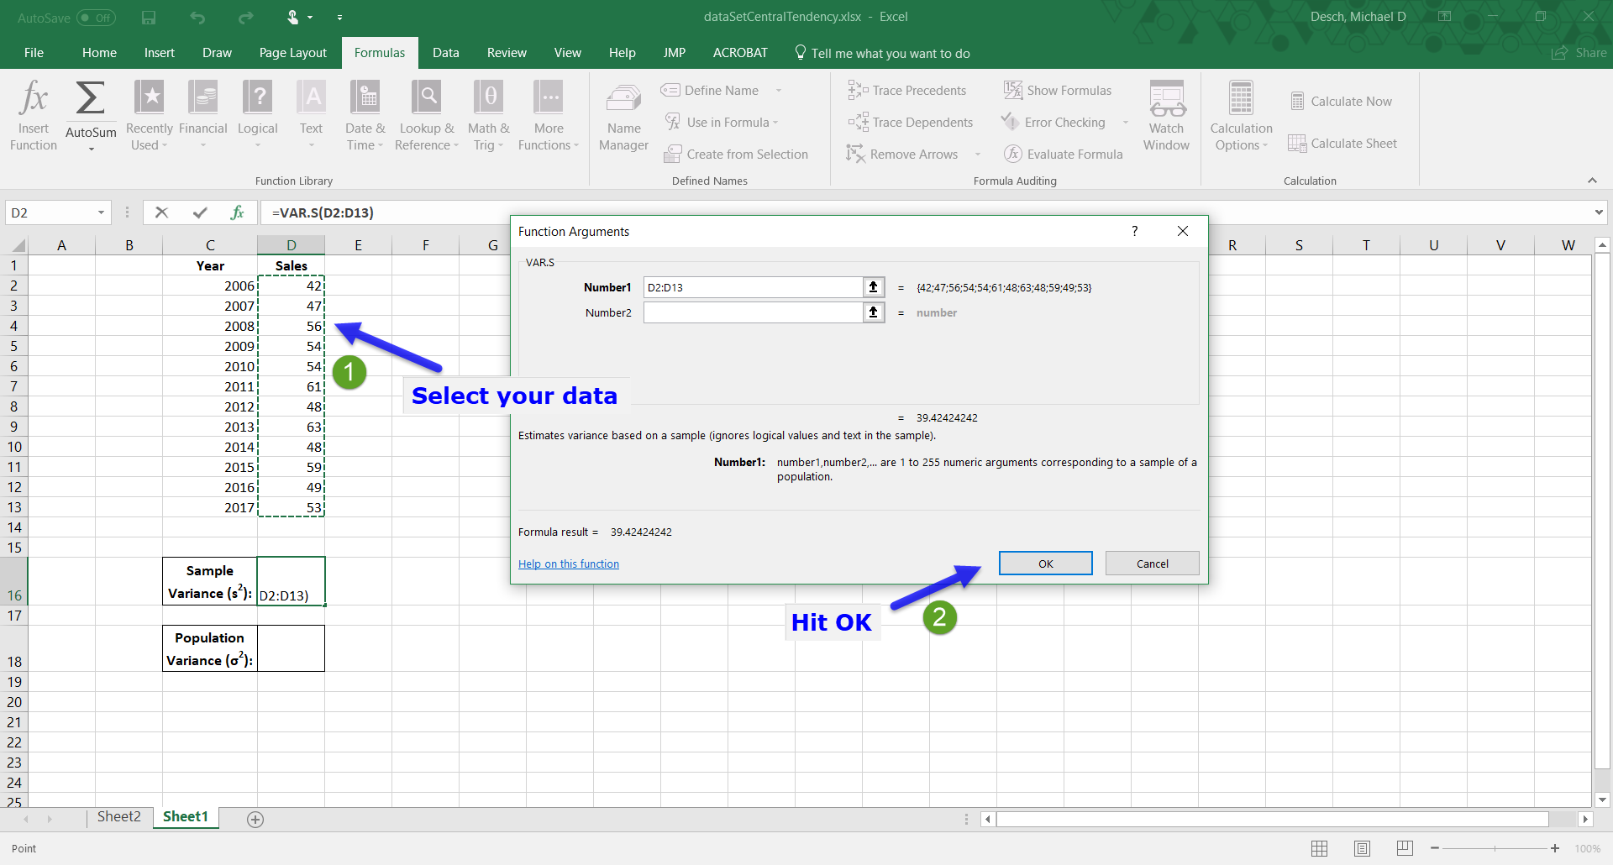Open the Calculation Options dropdown
The image size is (1613, 865).
pos(1241,116)
